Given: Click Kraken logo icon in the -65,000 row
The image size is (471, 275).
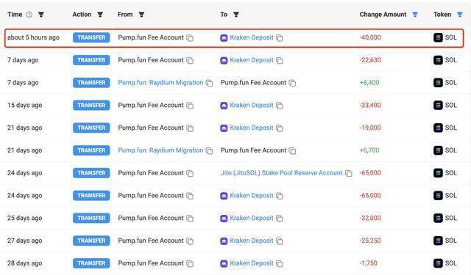Looking at the screenshot, I should coord(224,196).
